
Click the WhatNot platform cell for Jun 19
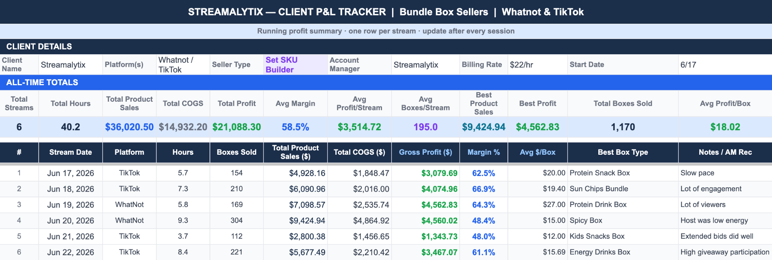[129, 205]
